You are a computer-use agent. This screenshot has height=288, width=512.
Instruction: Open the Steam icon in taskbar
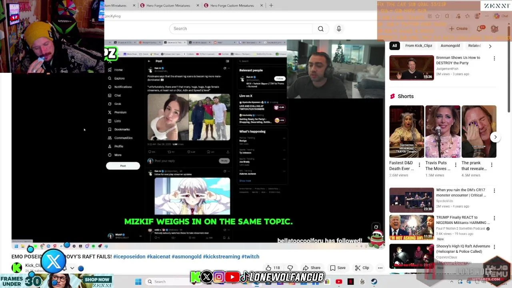(x=374, y=282)
